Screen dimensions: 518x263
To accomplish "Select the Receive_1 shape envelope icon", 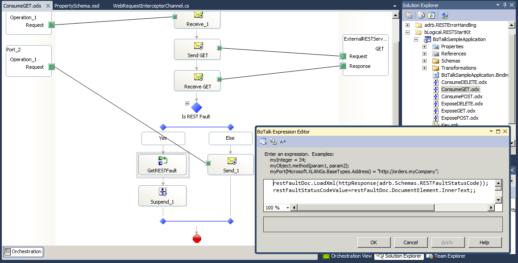I will point(198,15).
